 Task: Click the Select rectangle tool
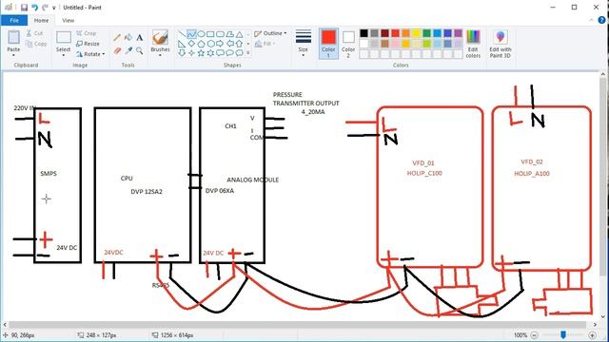click(64, 37)
